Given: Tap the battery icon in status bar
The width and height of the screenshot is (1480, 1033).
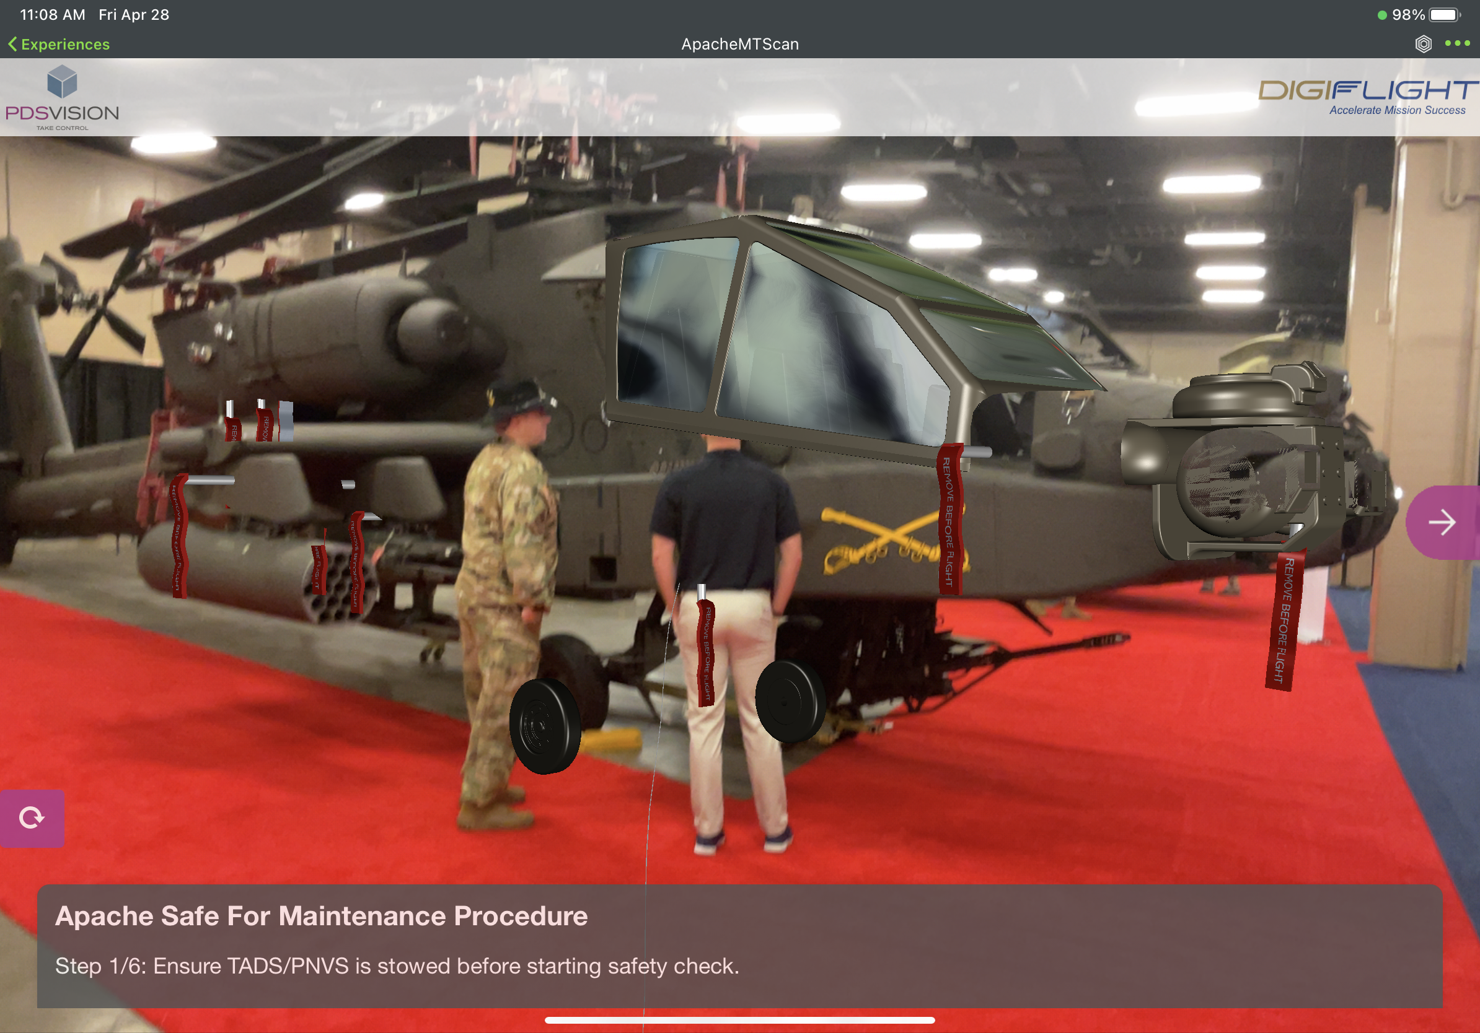Looking at the screenshot, I should [x=1443, y=14].
